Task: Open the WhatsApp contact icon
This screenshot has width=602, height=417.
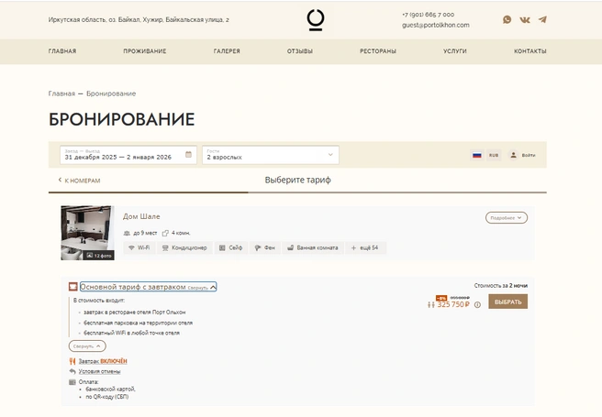Action: coord(507,19)
